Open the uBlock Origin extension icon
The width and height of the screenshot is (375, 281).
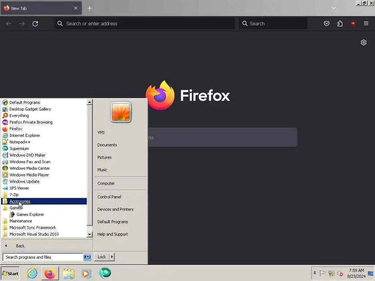(353, 23)
